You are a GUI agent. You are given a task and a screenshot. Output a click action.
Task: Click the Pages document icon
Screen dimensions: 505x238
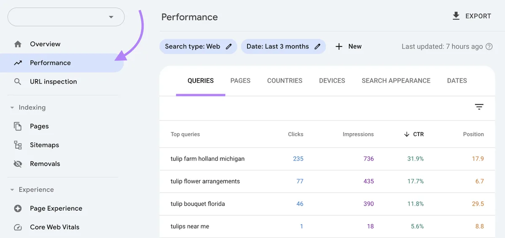(x=18, y=126)
